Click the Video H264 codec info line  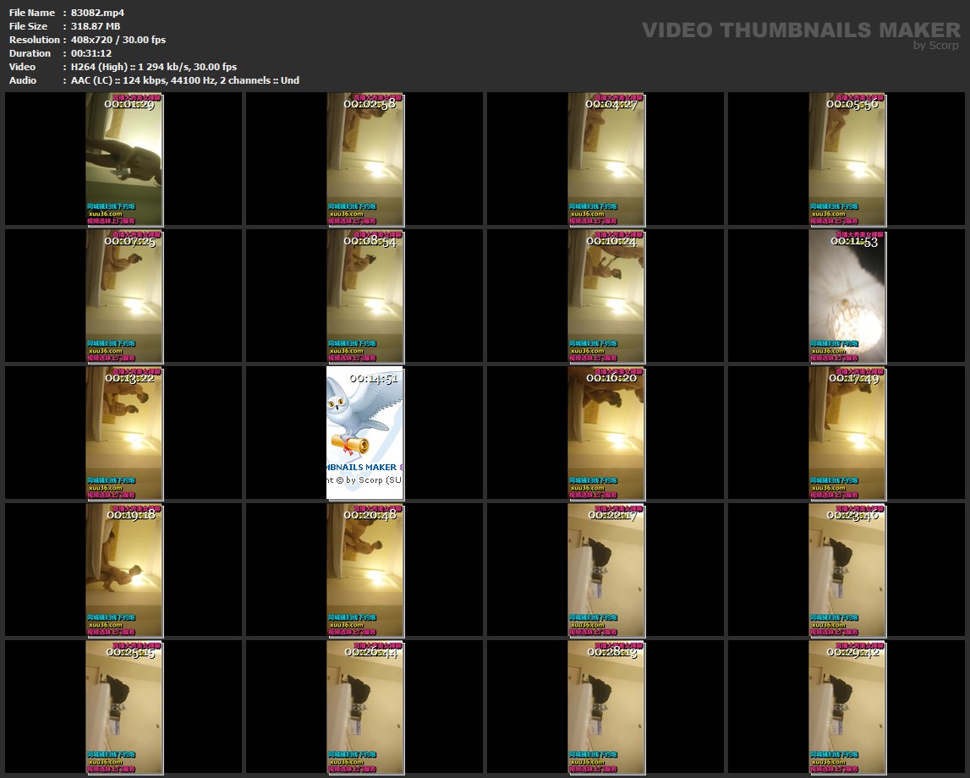pyautogui.click(x=153, y=67)
